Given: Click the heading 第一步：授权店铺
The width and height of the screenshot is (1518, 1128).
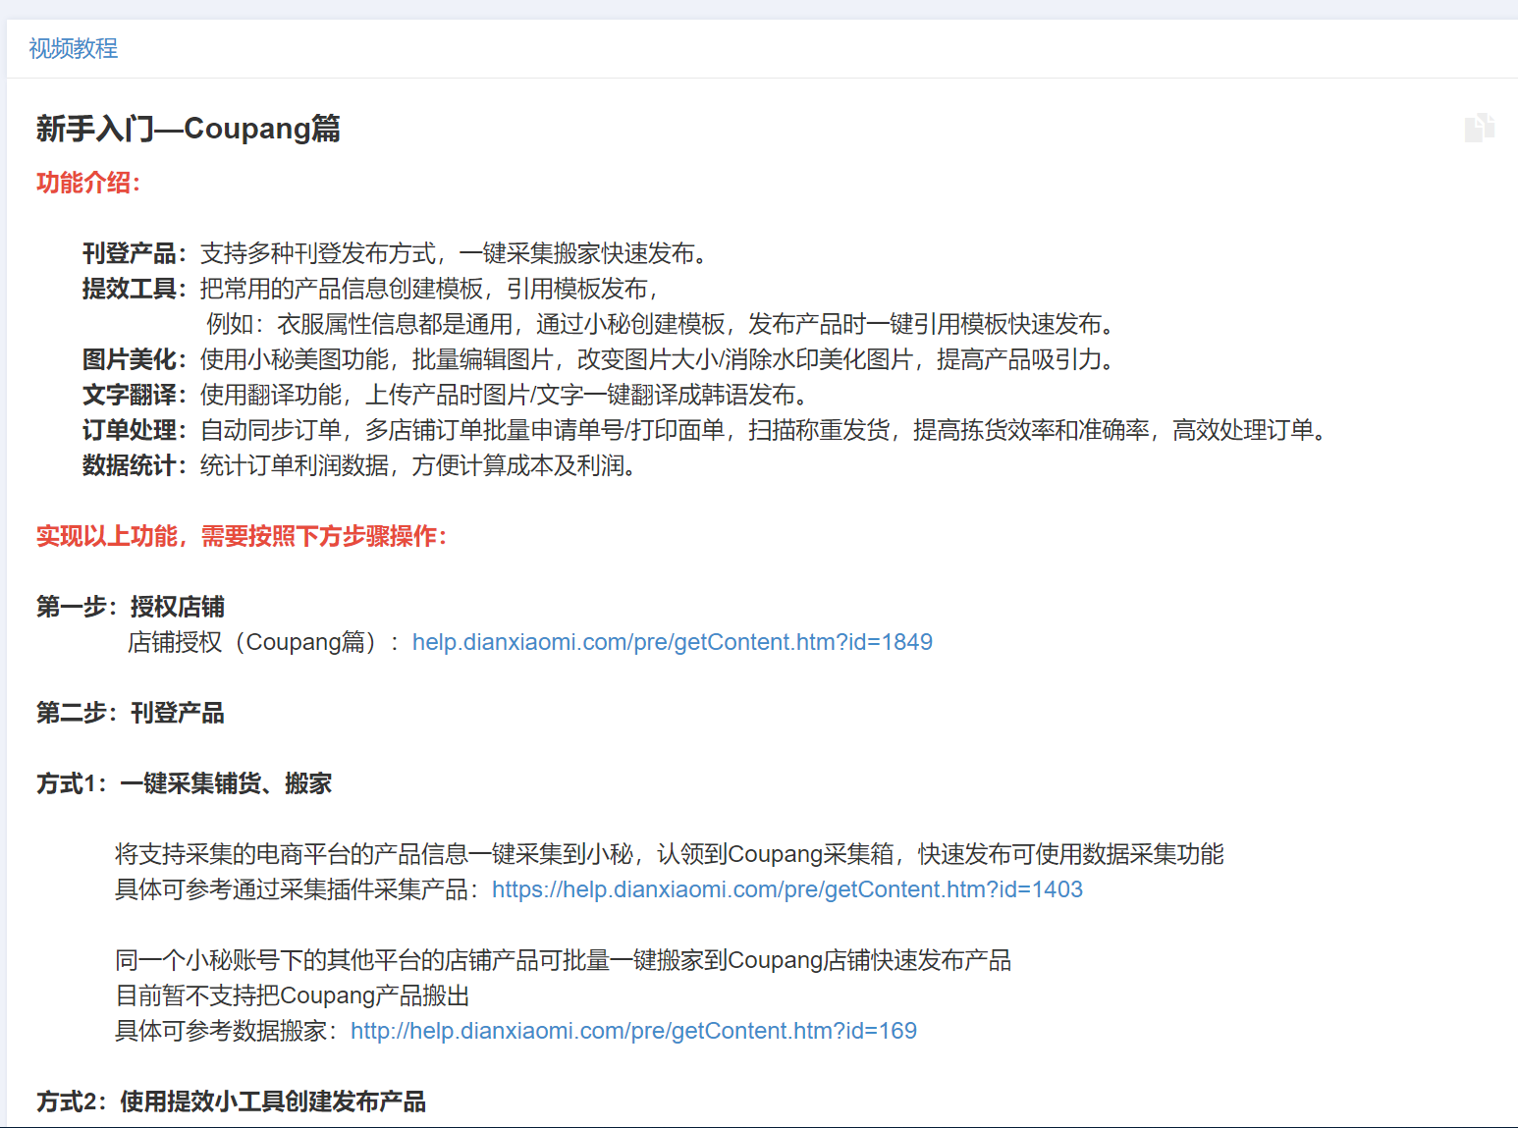Looking at the screenshot, I should pyautogui.click(x=131, y=607).
